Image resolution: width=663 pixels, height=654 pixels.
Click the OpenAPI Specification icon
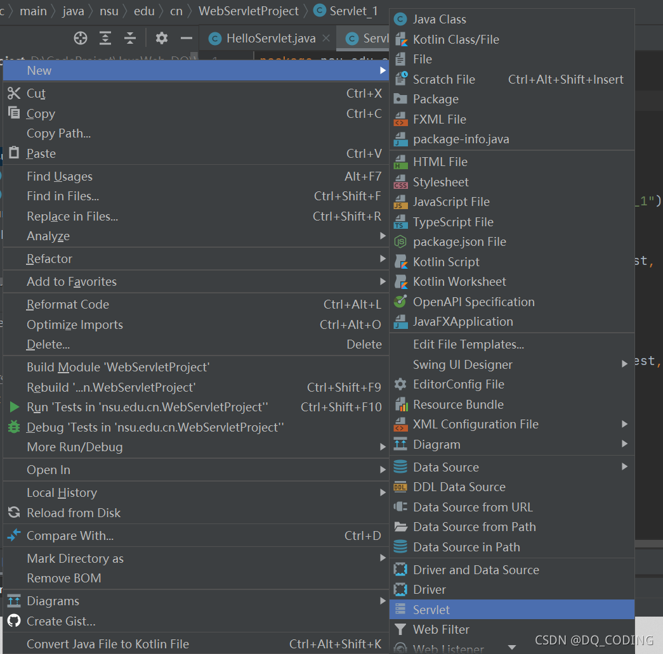tap(400, 302)
